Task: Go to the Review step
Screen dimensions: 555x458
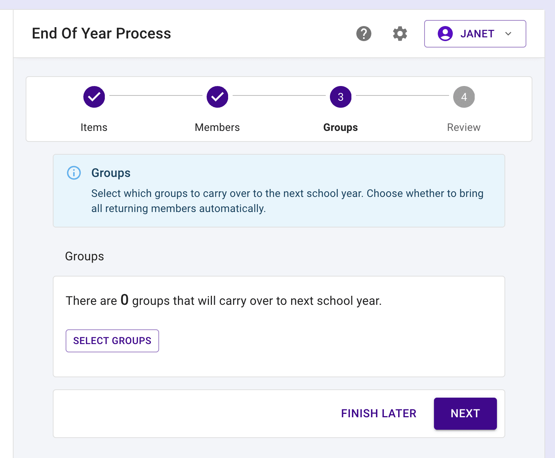Action: (x=463, y=127)
